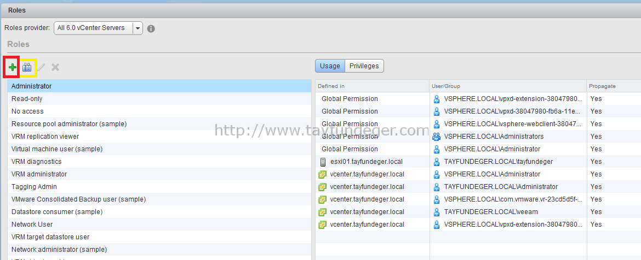Click the info icon beside Roles provider
This screenshot has width=641, height=260.
[151, 28]
